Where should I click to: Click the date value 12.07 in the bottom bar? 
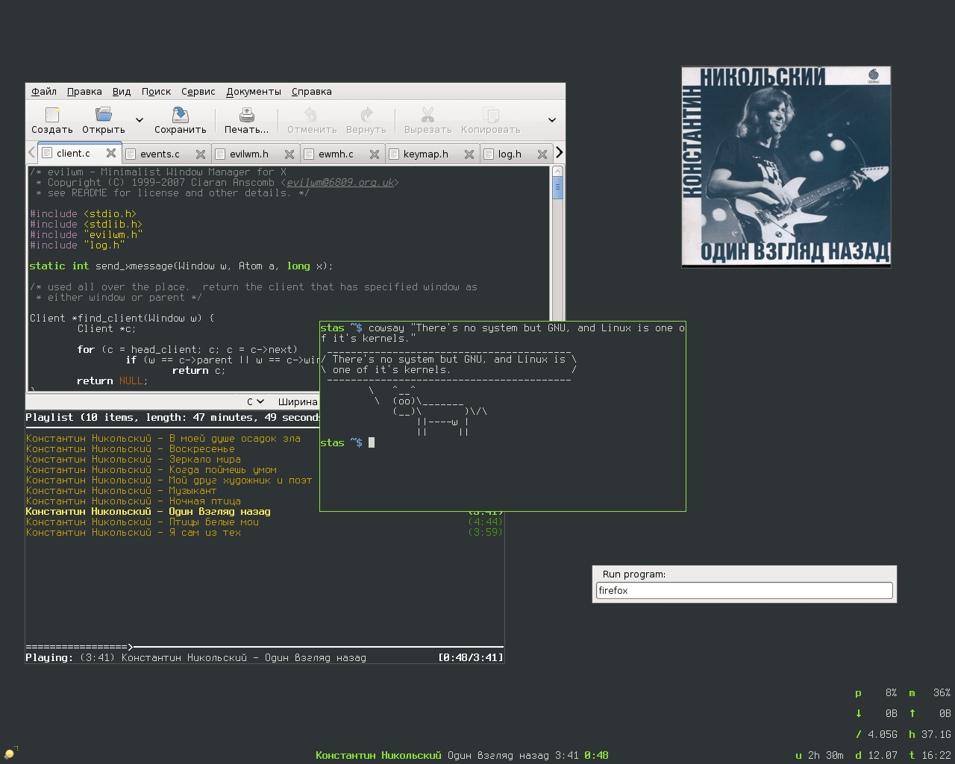(x=883, y=755)
